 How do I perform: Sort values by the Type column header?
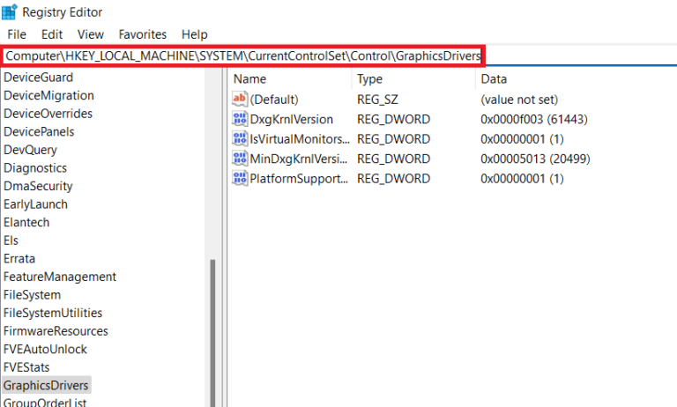370,79
